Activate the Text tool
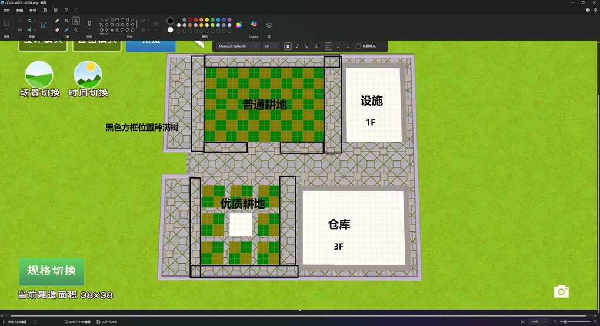This screenshot has height=326, width=600. (76, 21)
